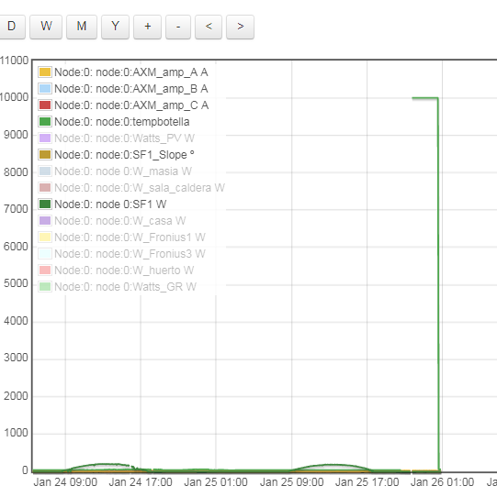Screen dimensions: 497x497
Task: Hide the node 0:SF1 W series
Action: tap(110, 204)
